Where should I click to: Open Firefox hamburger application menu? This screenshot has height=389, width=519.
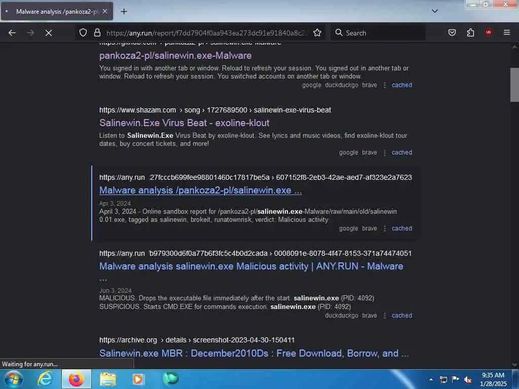[x=507, y=32]
